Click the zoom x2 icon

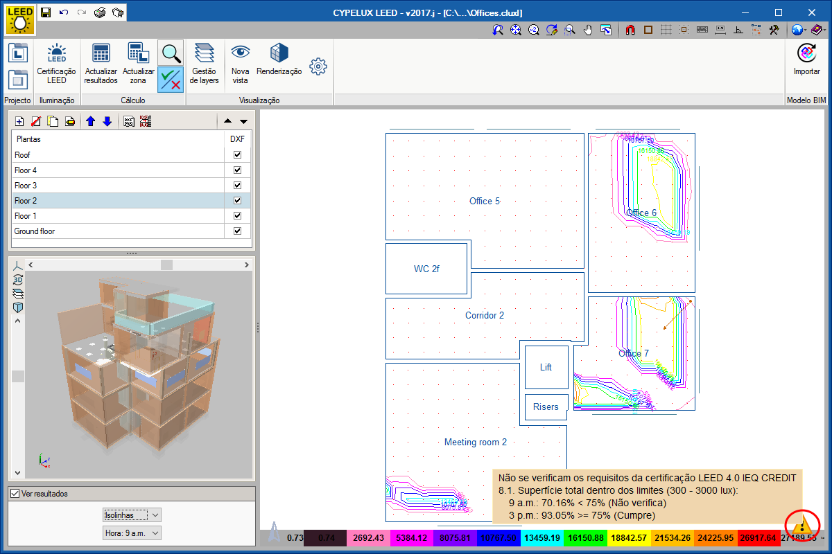click(x=534, y=30)
